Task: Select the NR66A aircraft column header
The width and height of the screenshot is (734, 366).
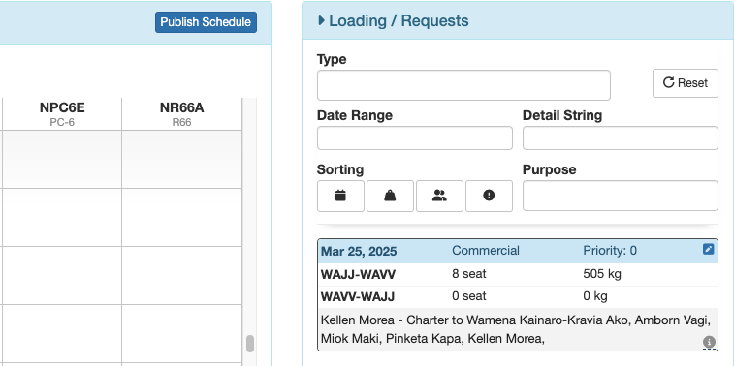Action: coord(181,113)
